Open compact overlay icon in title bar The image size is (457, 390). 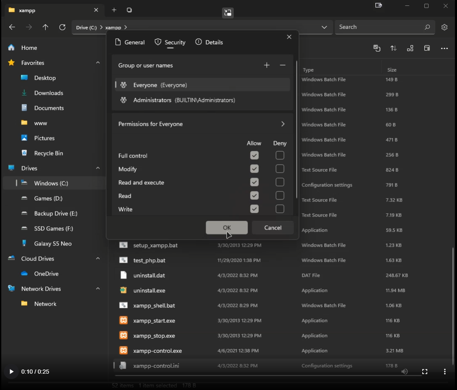(378, 5)
